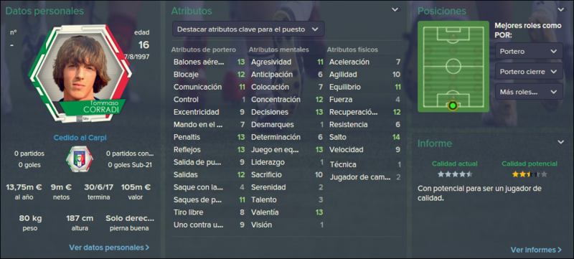Open the Destacar atributos clave dropdown

point(248,29)
